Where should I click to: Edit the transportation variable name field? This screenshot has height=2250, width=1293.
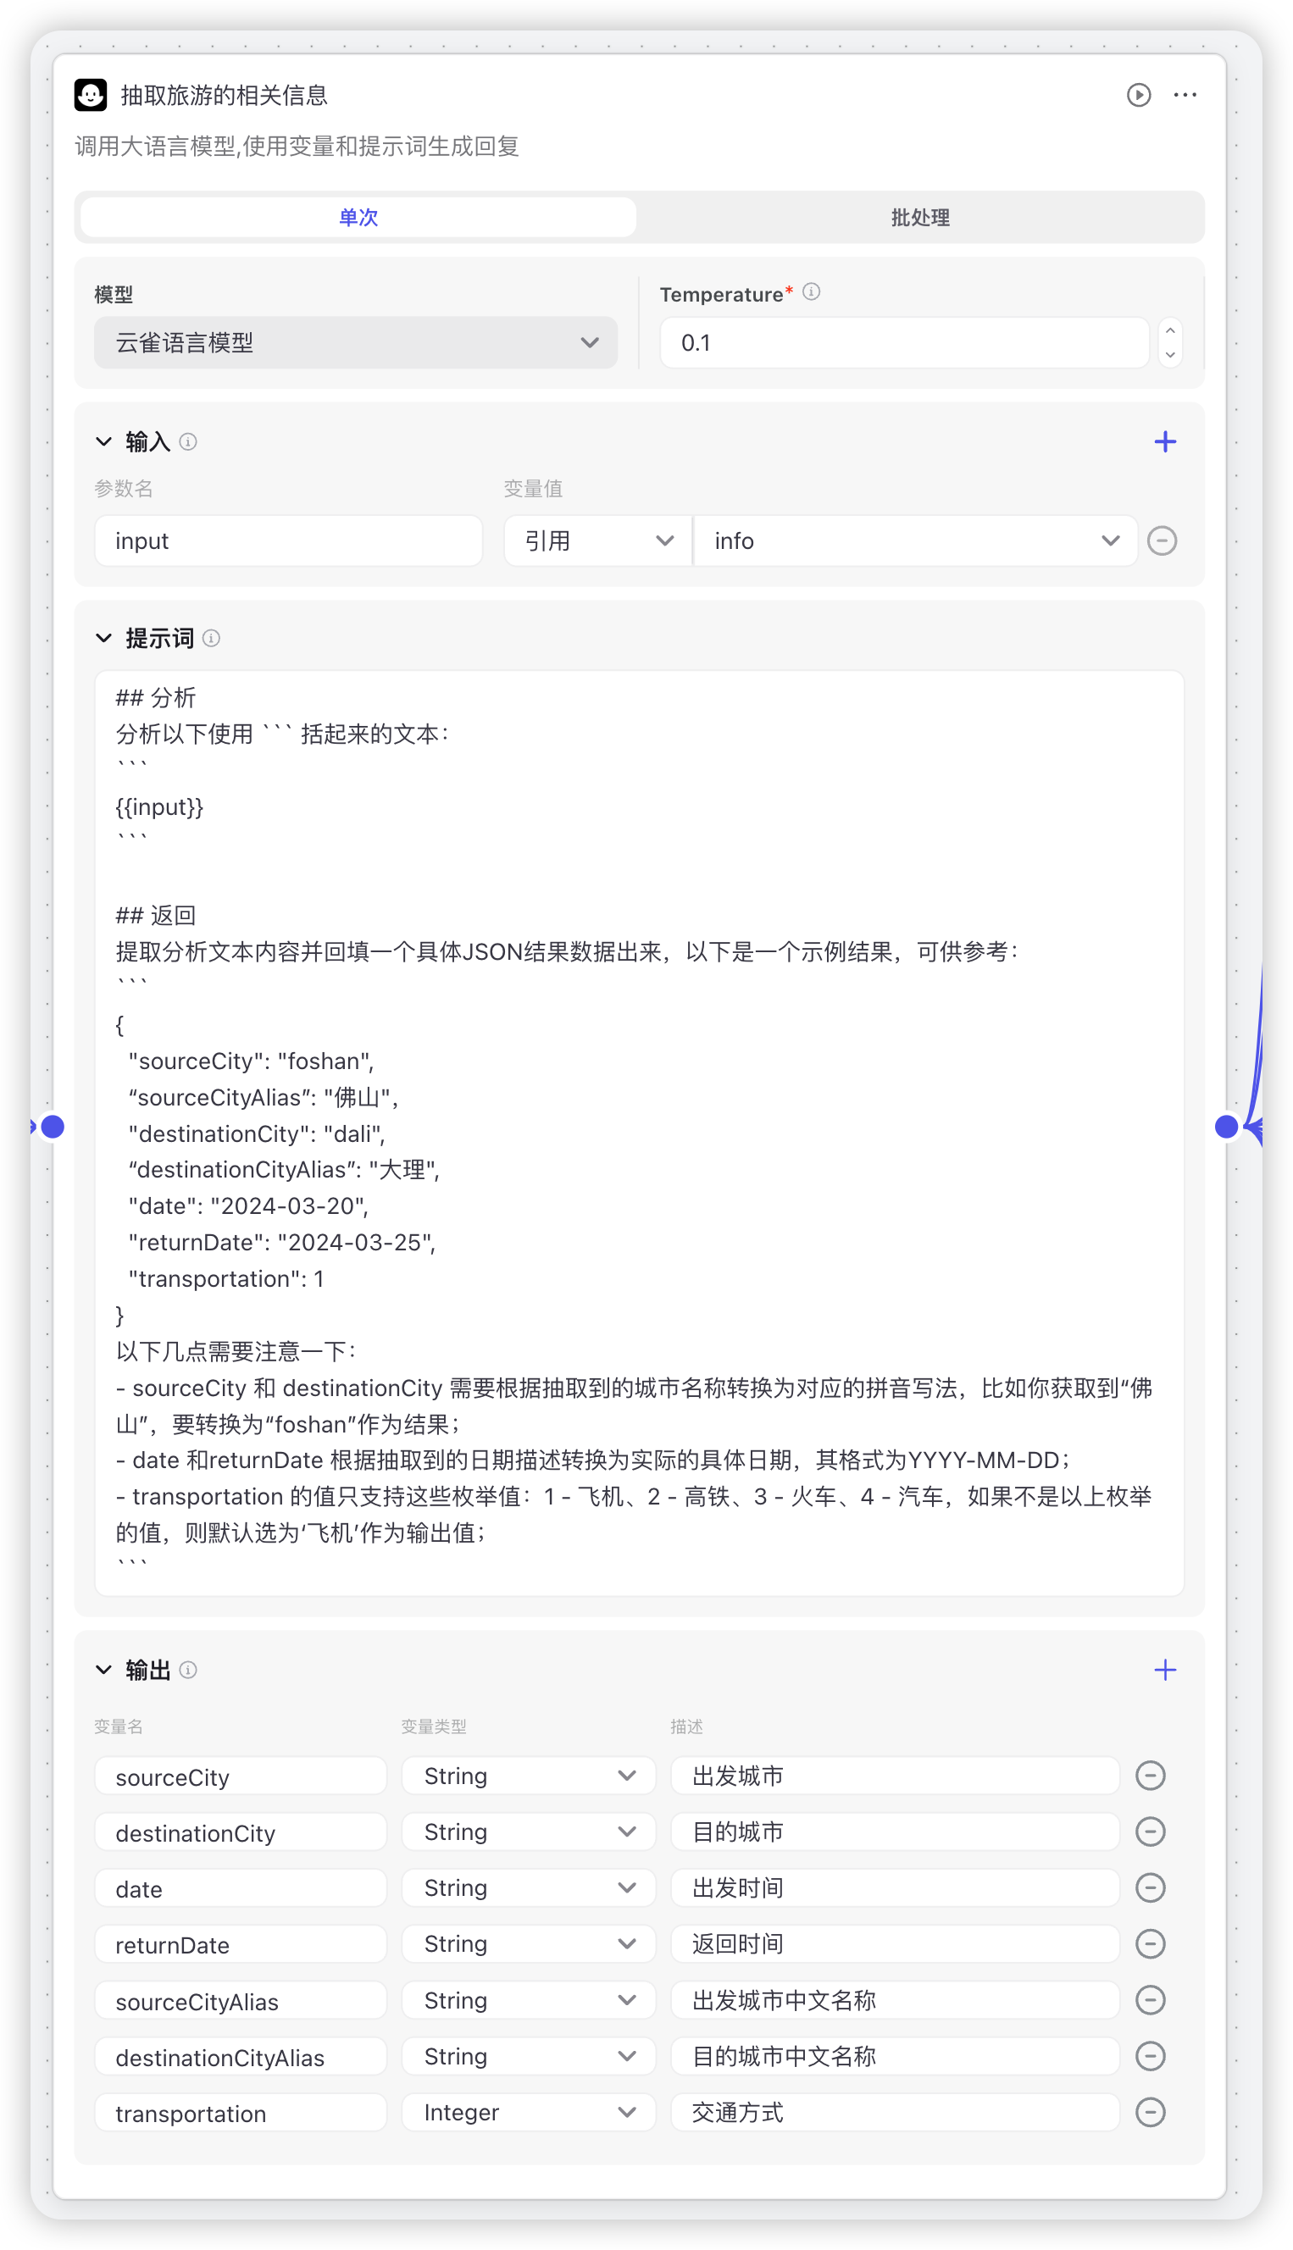[x=241, y=2114]
